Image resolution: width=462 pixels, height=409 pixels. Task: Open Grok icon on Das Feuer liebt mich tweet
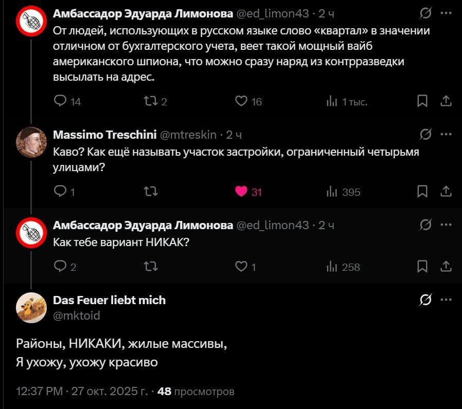click(425, 300)
